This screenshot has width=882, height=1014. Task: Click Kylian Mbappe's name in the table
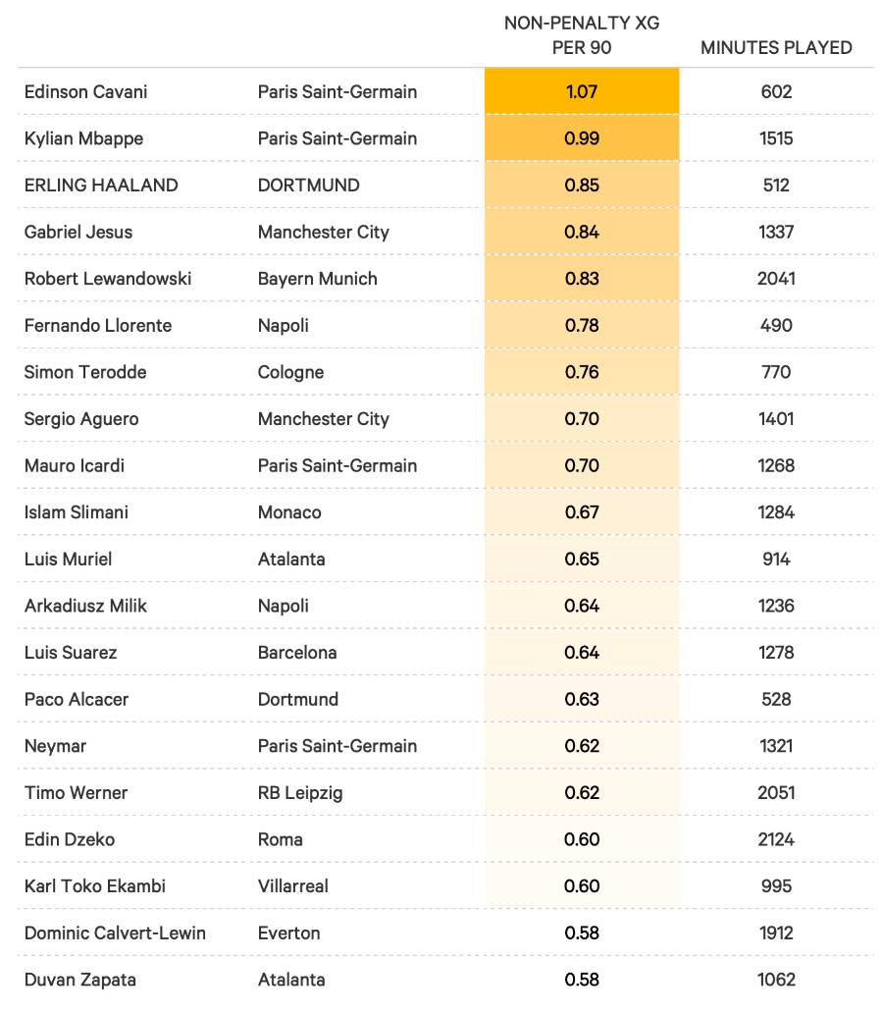(83, 138)
